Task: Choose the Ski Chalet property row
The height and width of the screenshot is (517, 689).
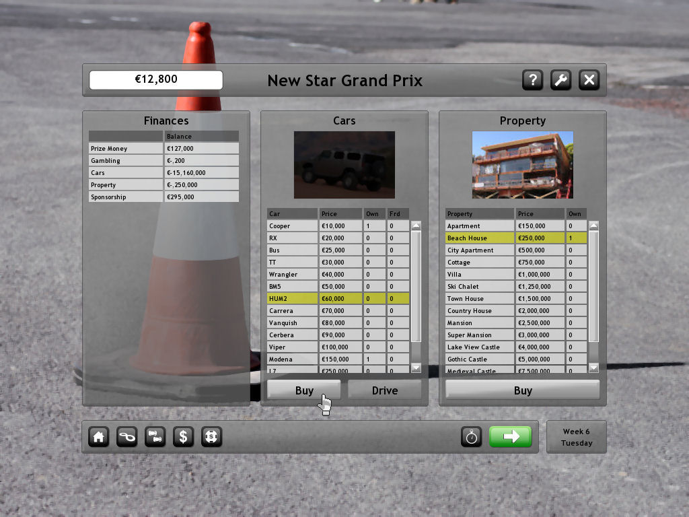Action: (480, 287)
